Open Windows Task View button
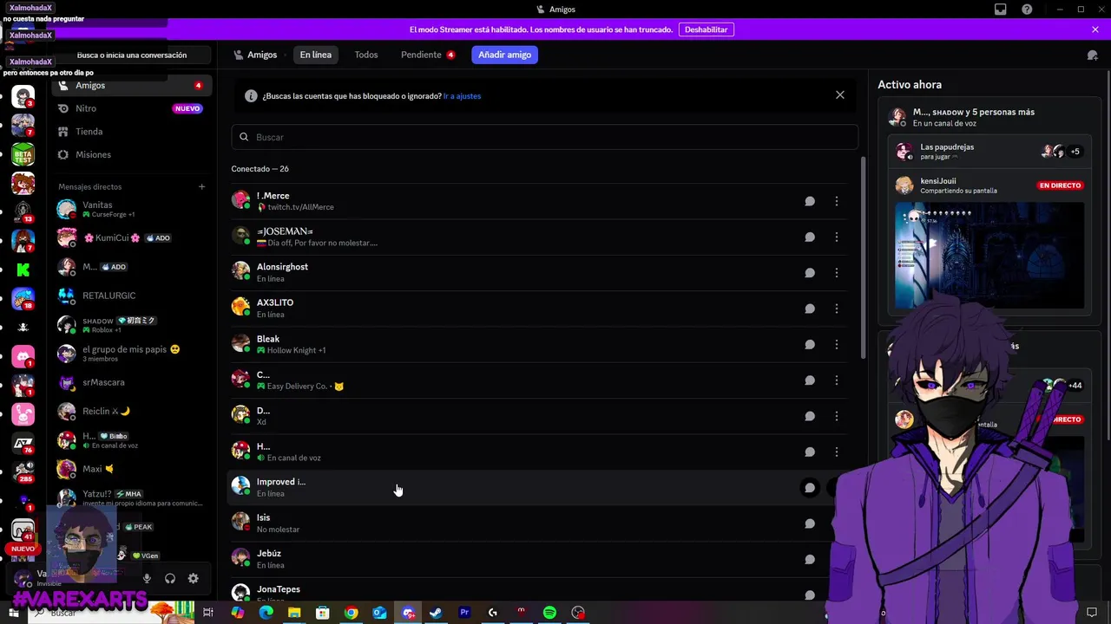The width and height of the screenshot is (1111, 624). pos(208,613)
